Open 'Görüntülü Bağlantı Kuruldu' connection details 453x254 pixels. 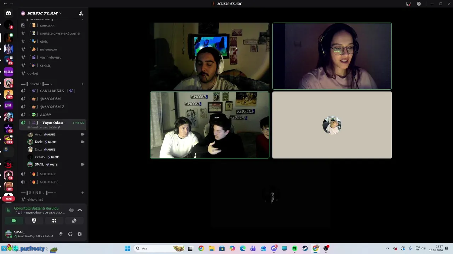click(x=36, y=208)
